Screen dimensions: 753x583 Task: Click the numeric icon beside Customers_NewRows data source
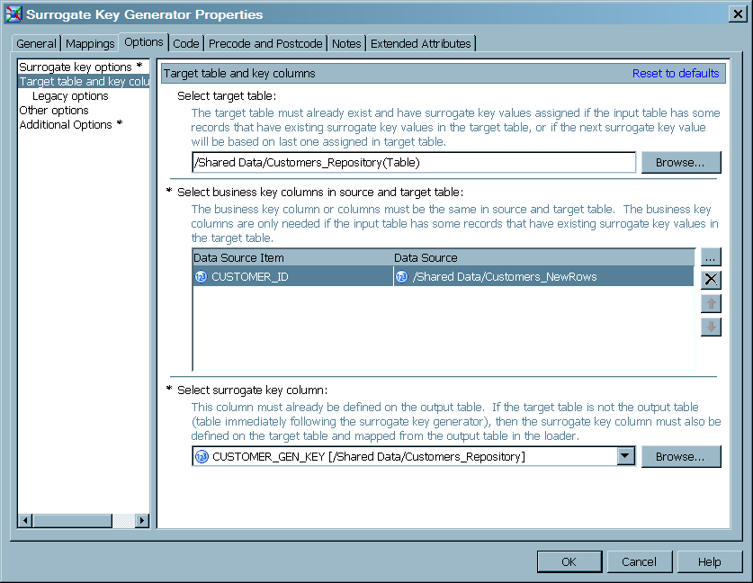399,276
